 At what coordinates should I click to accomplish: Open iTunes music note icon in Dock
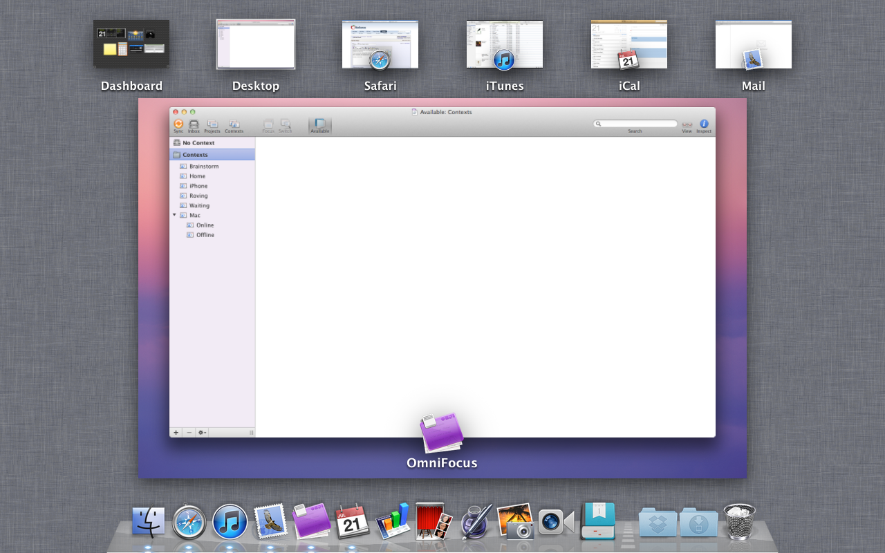(230, 522)
